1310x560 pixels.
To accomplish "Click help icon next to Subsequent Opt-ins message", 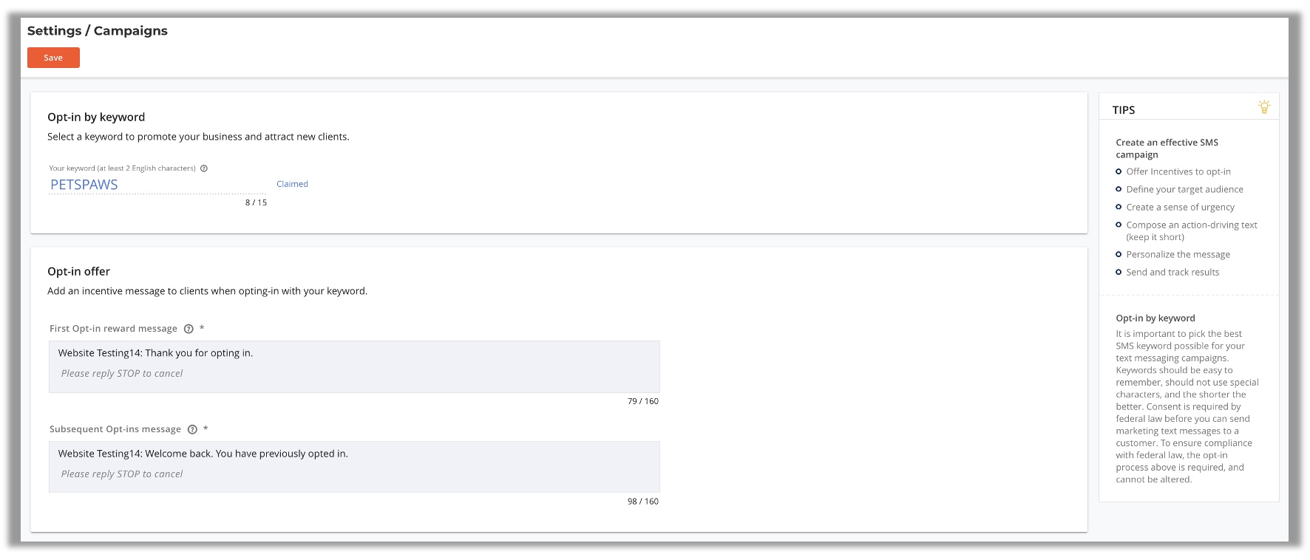I will coord(192,429).
